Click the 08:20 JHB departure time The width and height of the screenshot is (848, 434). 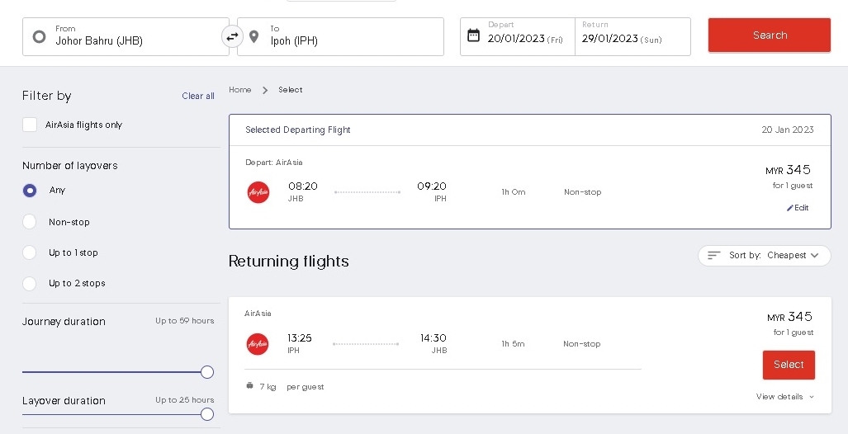(x=303, y=191)
